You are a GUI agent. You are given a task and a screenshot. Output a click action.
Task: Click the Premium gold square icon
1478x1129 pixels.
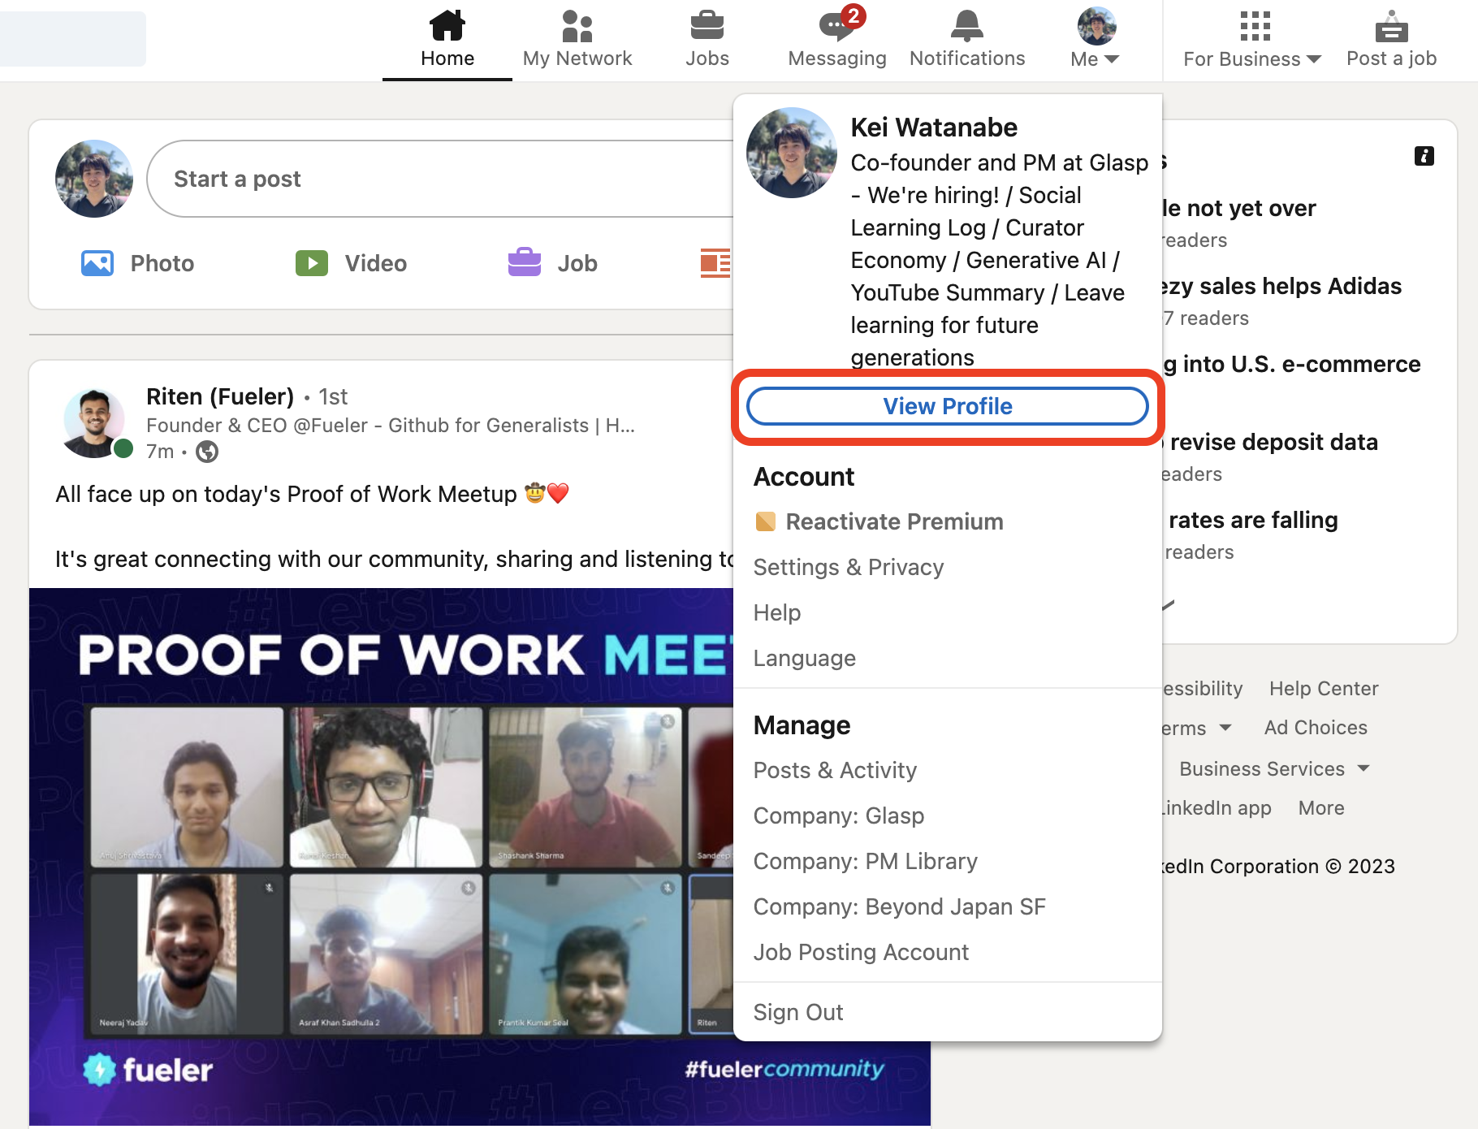click(765, 521)
